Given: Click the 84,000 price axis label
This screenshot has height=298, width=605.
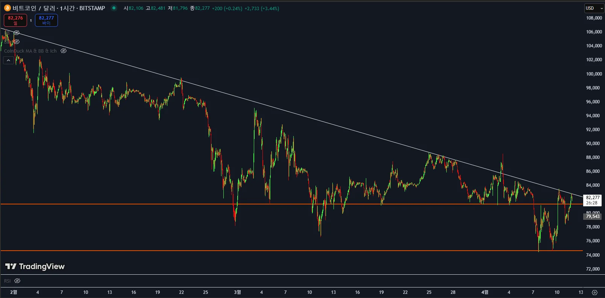Looking at the screenshot, I should click(x=593, y=185).
